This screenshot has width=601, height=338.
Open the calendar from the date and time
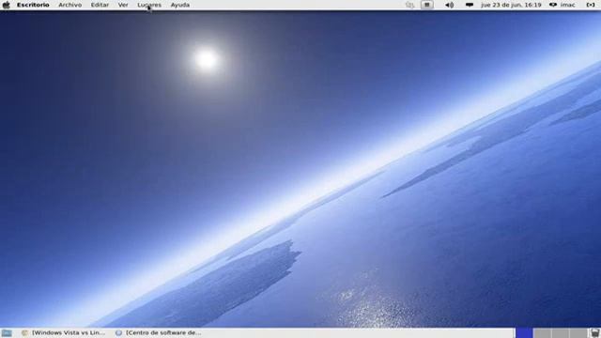511,5
